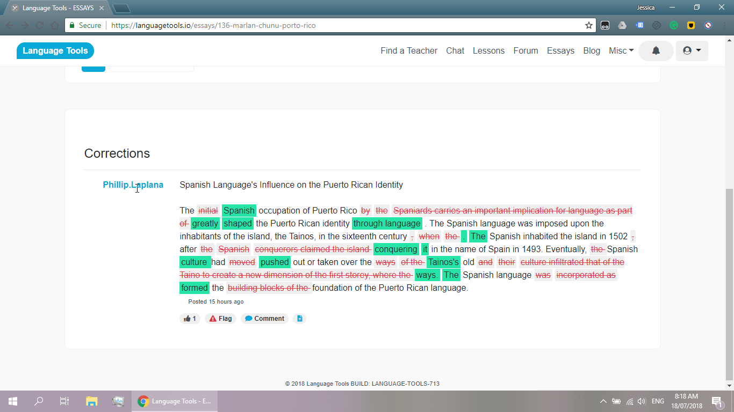
Task: Open Phillip.Laplana's profile
Action: [133, 185]
